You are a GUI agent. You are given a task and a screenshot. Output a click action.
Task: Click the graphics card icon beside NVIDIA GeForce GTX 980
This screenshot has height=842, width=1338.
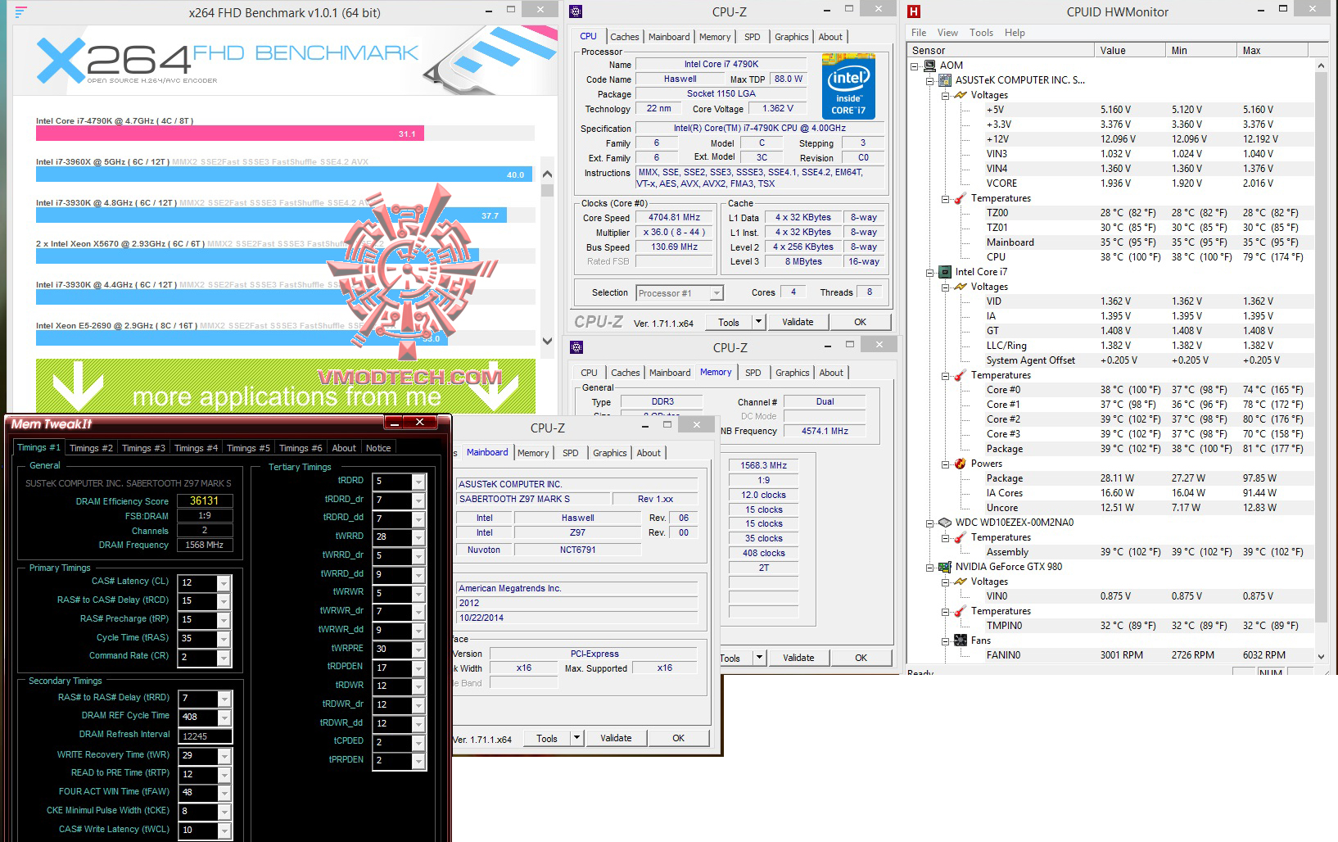pos(945,567)
